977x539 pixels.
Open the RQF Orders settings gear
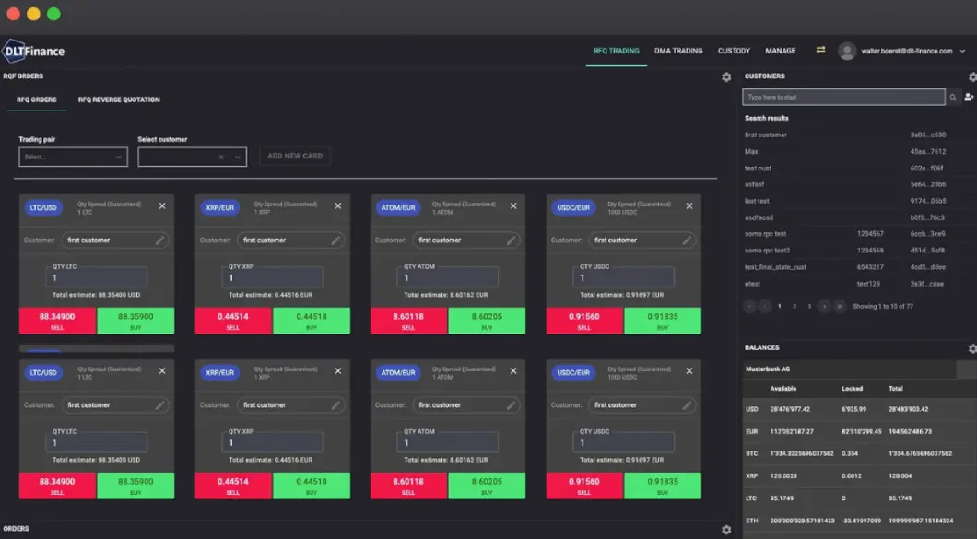pyautogui.click(x=726, y=77)
